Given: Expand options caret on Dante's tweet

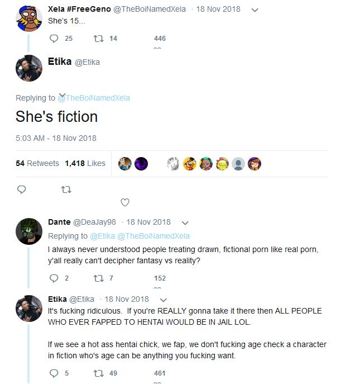Looking at the screenshot, I should tap(185, 222).
